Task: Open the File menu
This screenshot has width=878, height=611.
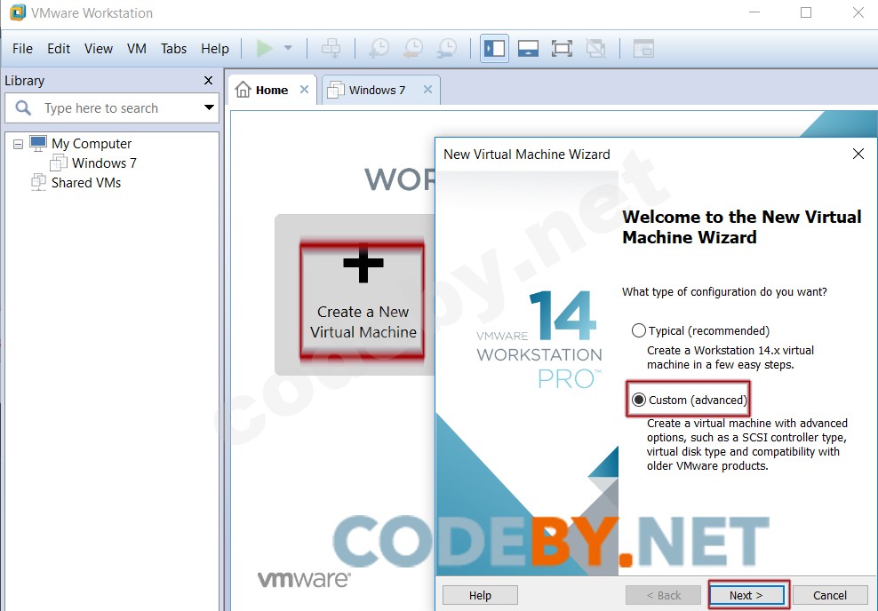Action: pyautogui.click(x=22, y=49)
